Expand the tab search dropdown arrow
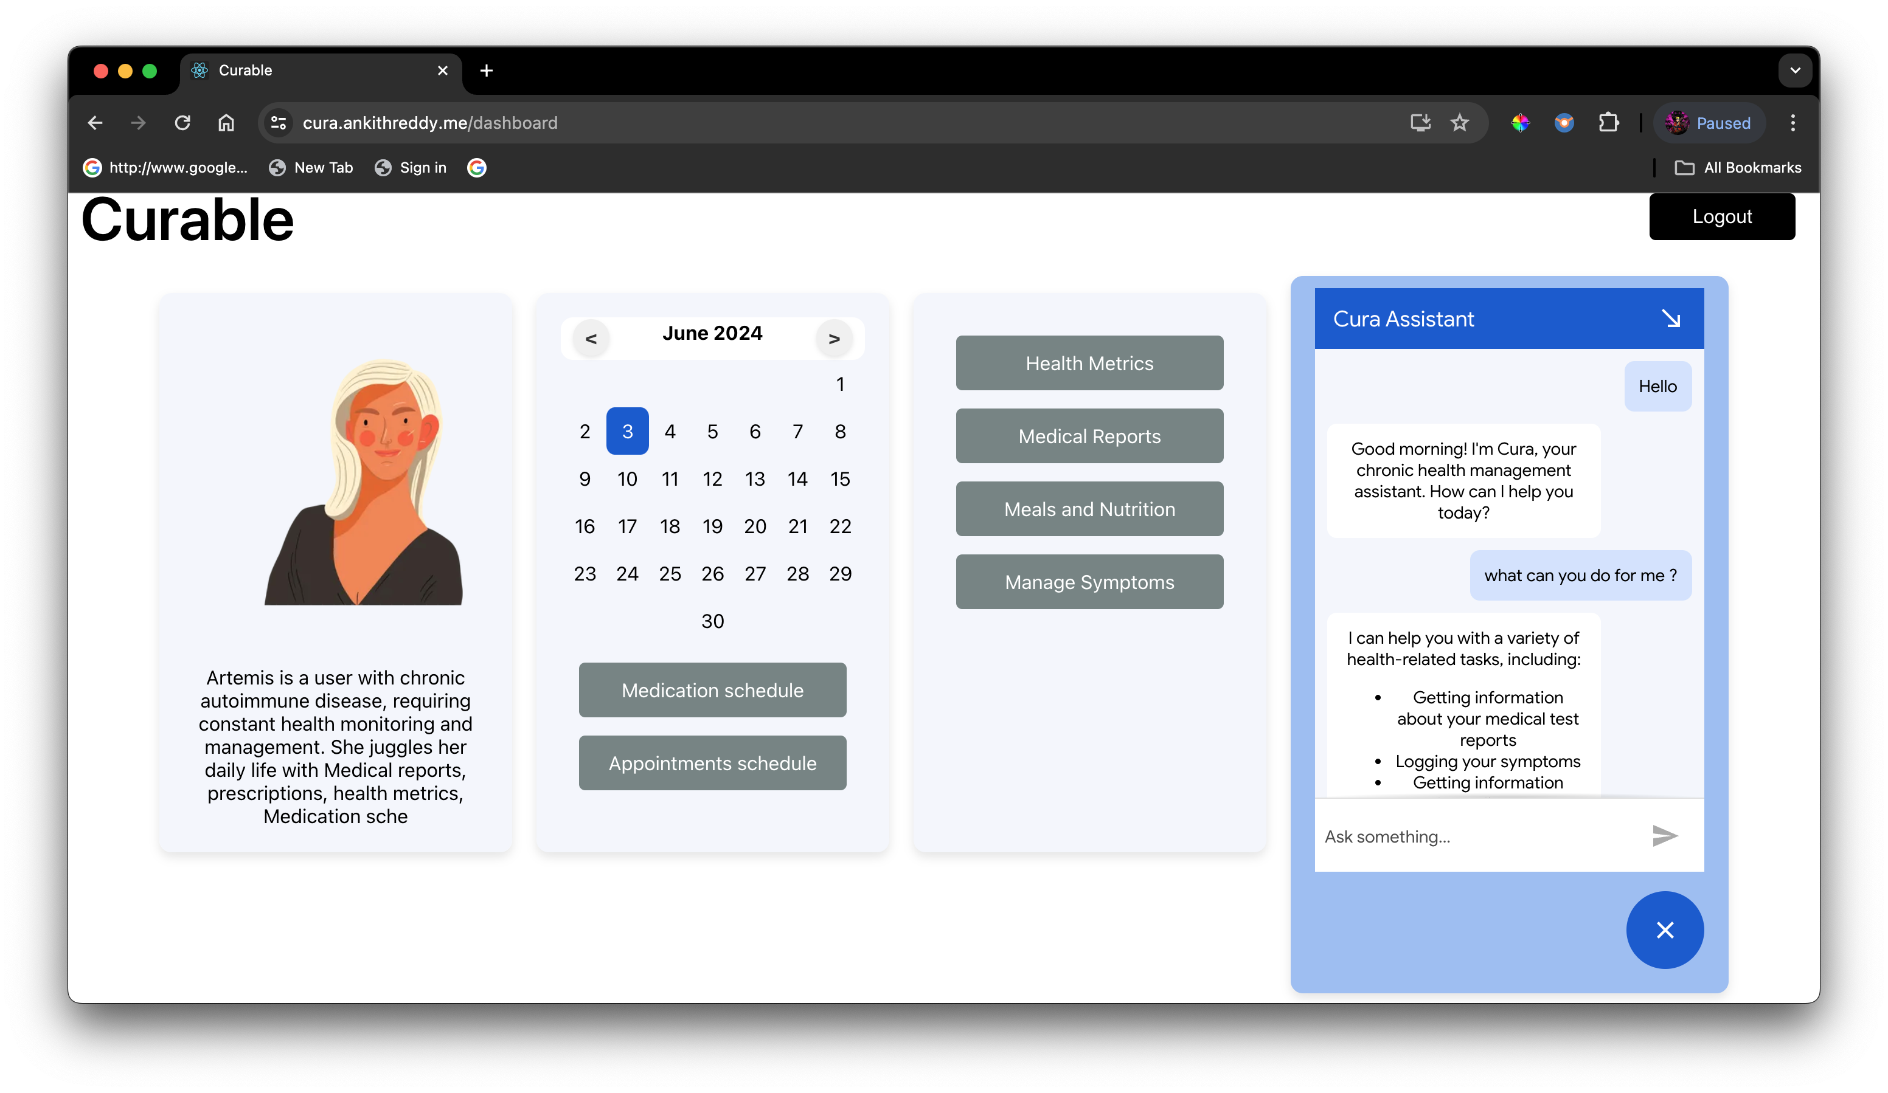Viewport: 1888px width, 1093px height. (x=1794, y=71)
